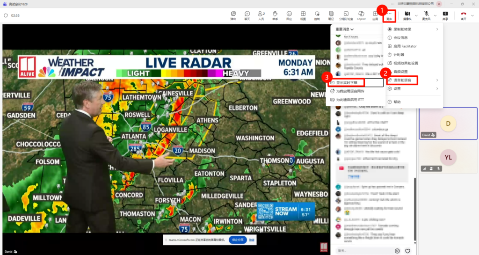
Task: Open 回应 (Reactions) emoji icon
Action: coord(289,15)
